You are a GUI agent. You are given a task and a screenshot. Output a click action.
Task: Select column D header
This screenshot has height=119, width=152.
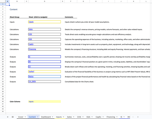[45, 2]
